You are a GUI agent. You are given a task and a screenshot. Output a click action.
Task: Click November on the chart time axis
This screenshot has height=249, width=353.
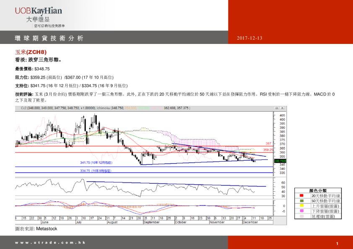click(217, 222)
